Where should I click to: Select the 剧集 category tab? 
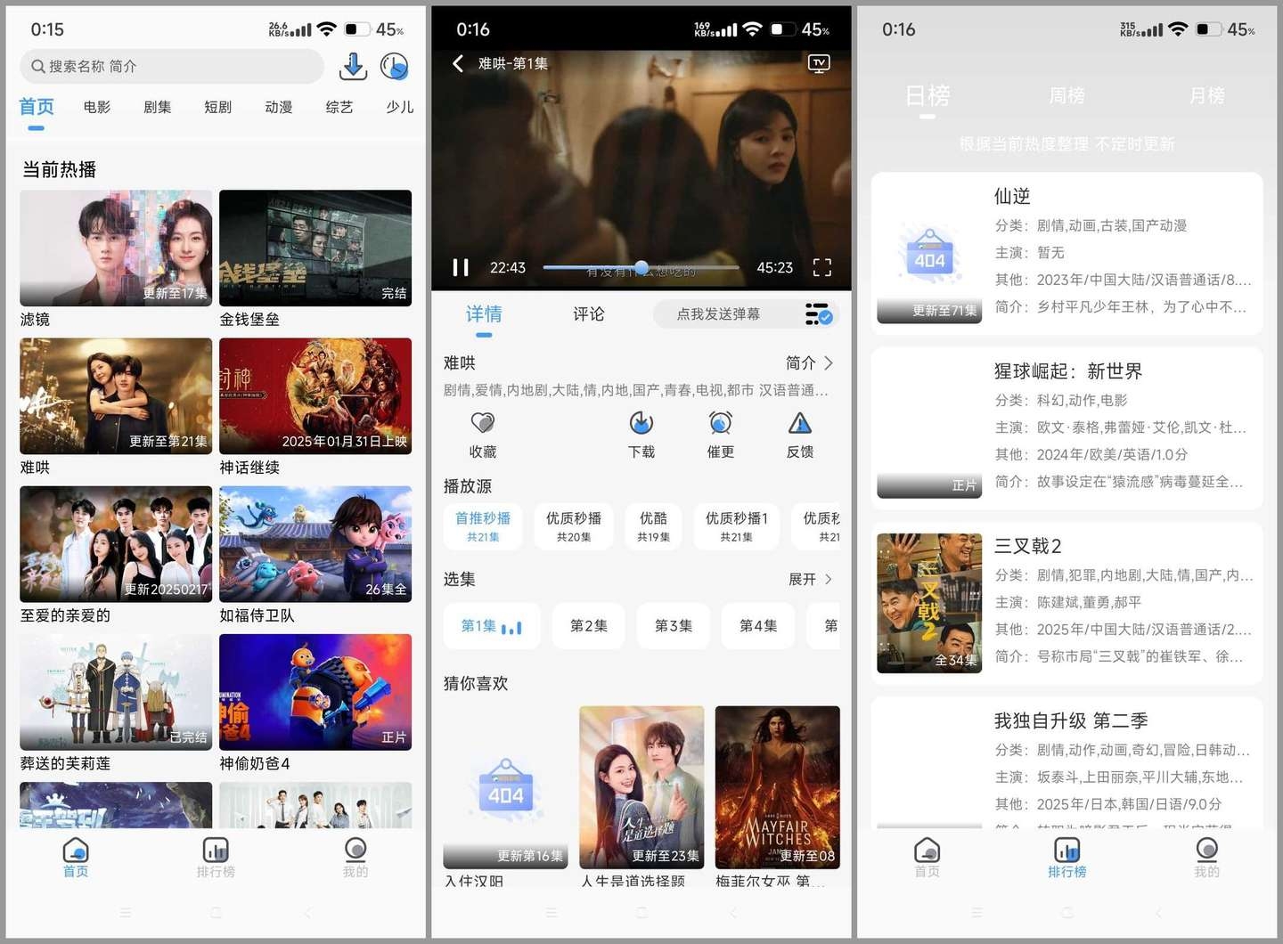158,107
